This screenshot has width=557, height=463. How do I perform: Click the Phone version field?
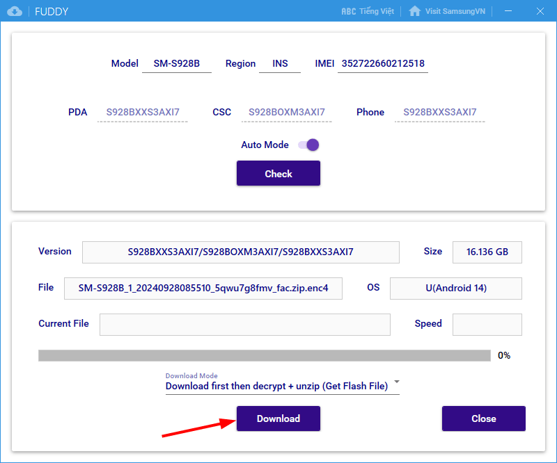(x=439, y=112)
